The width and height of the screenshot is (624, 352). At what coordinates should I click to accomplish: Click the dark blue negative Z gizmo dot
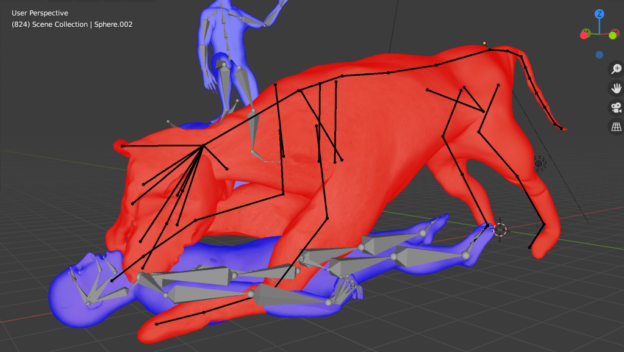coord(600,54)
